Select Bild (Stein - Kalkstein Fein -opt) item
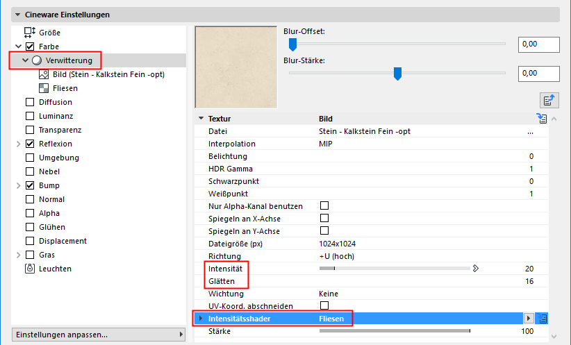 (x=108, y=74)
